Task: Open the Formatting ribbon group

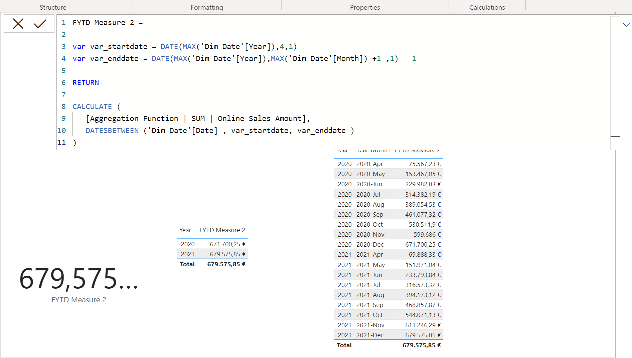Action: pyautogui.click(x=207, y=7)
